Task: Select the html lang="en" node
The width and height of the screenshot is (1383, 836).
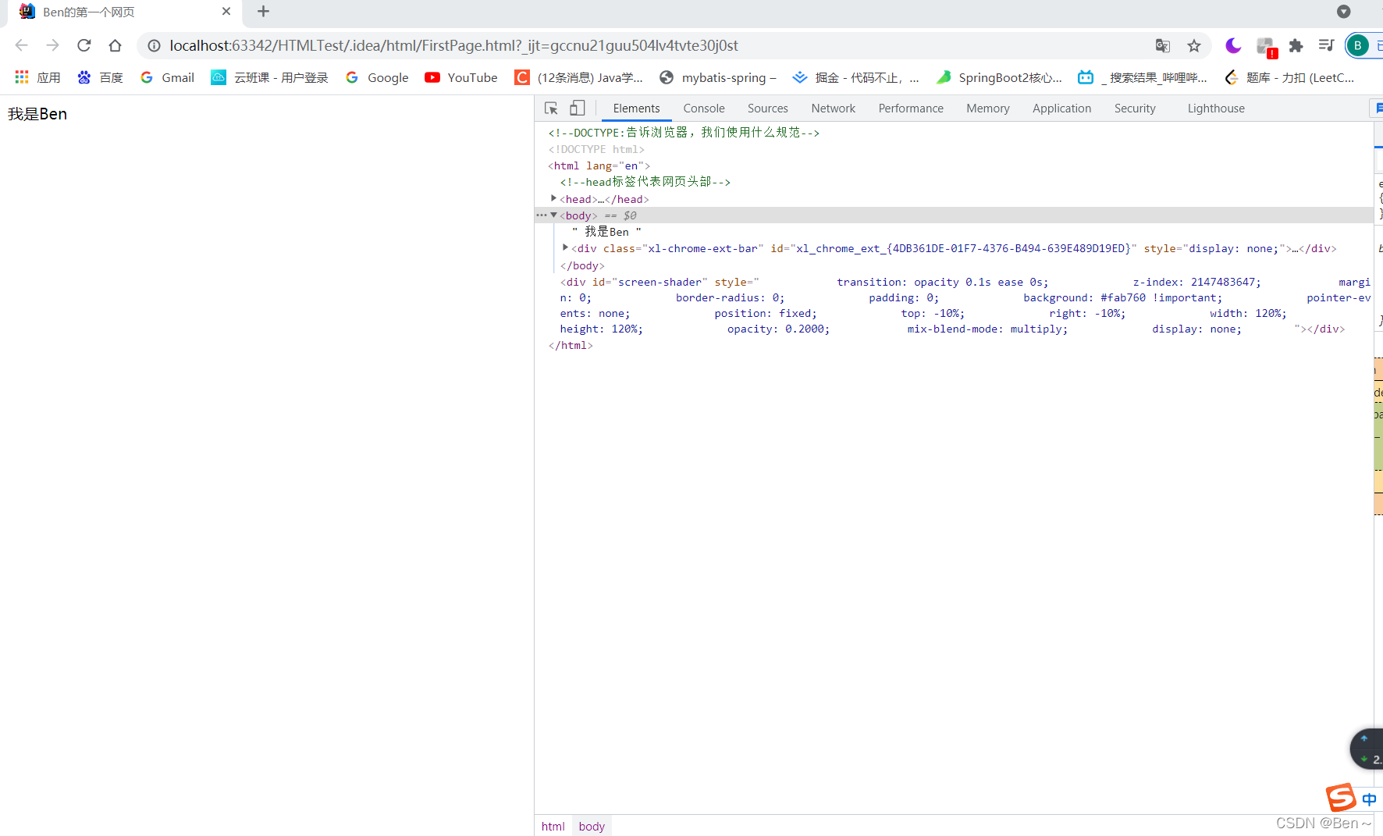Action: click(x=599, y=165)
